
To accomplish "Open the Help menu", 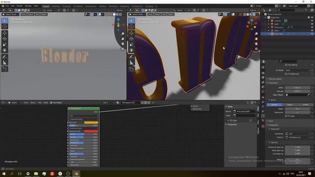I will (x=36, y=6).
